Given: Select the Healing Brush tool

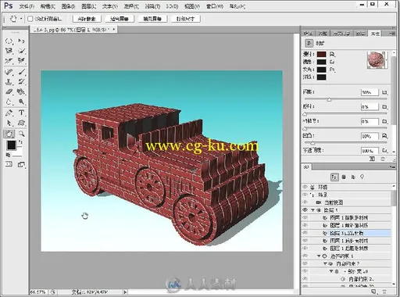Looking at the screenshot, I should [x=9, y=72].
